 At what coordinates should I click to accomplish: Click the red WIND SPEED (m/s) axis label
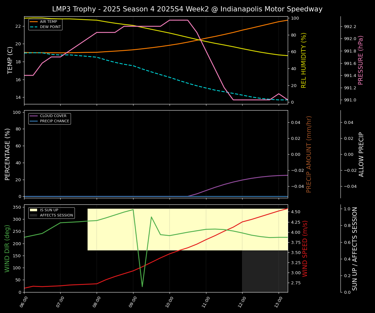[x=305, y=248]
